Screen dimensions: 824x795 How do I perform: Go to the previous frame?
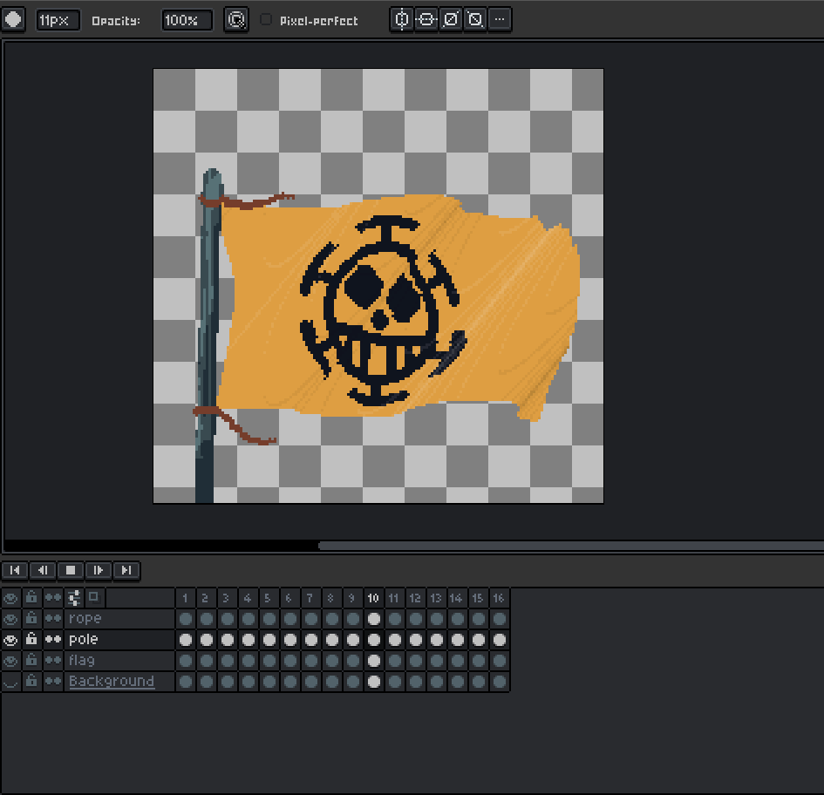(43, 571)
